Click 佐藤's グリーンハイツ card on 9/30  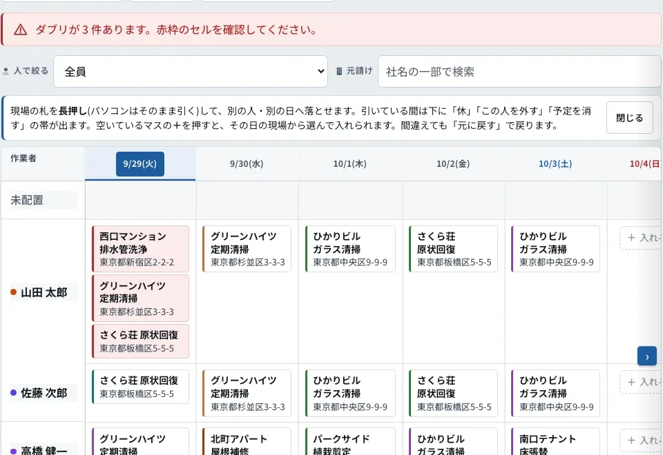click(x=247, y=394)
